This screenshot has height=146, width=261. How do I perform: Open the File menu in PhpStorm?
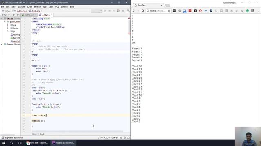[x=2, y=7]
